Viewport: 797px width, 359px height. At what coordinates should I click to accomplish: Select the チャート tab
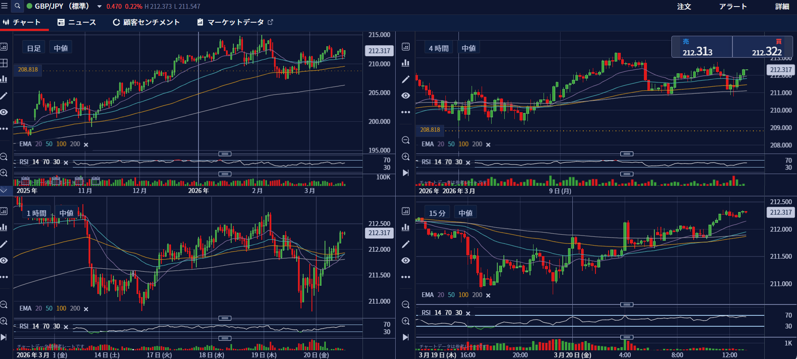tap(22, 22)
